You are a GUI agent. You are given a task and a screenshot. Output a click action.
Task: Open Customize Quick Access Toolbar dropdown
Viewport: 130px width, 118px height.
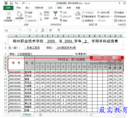pos(29,3)
